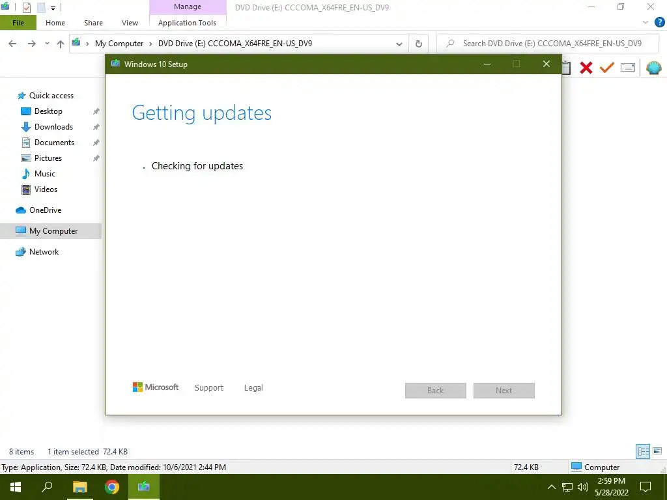This screenshot has width=667, height=500.
Task: Click the New folder icon in quick access toolbar
Action: pyautogui.click(x=41, y=8)
